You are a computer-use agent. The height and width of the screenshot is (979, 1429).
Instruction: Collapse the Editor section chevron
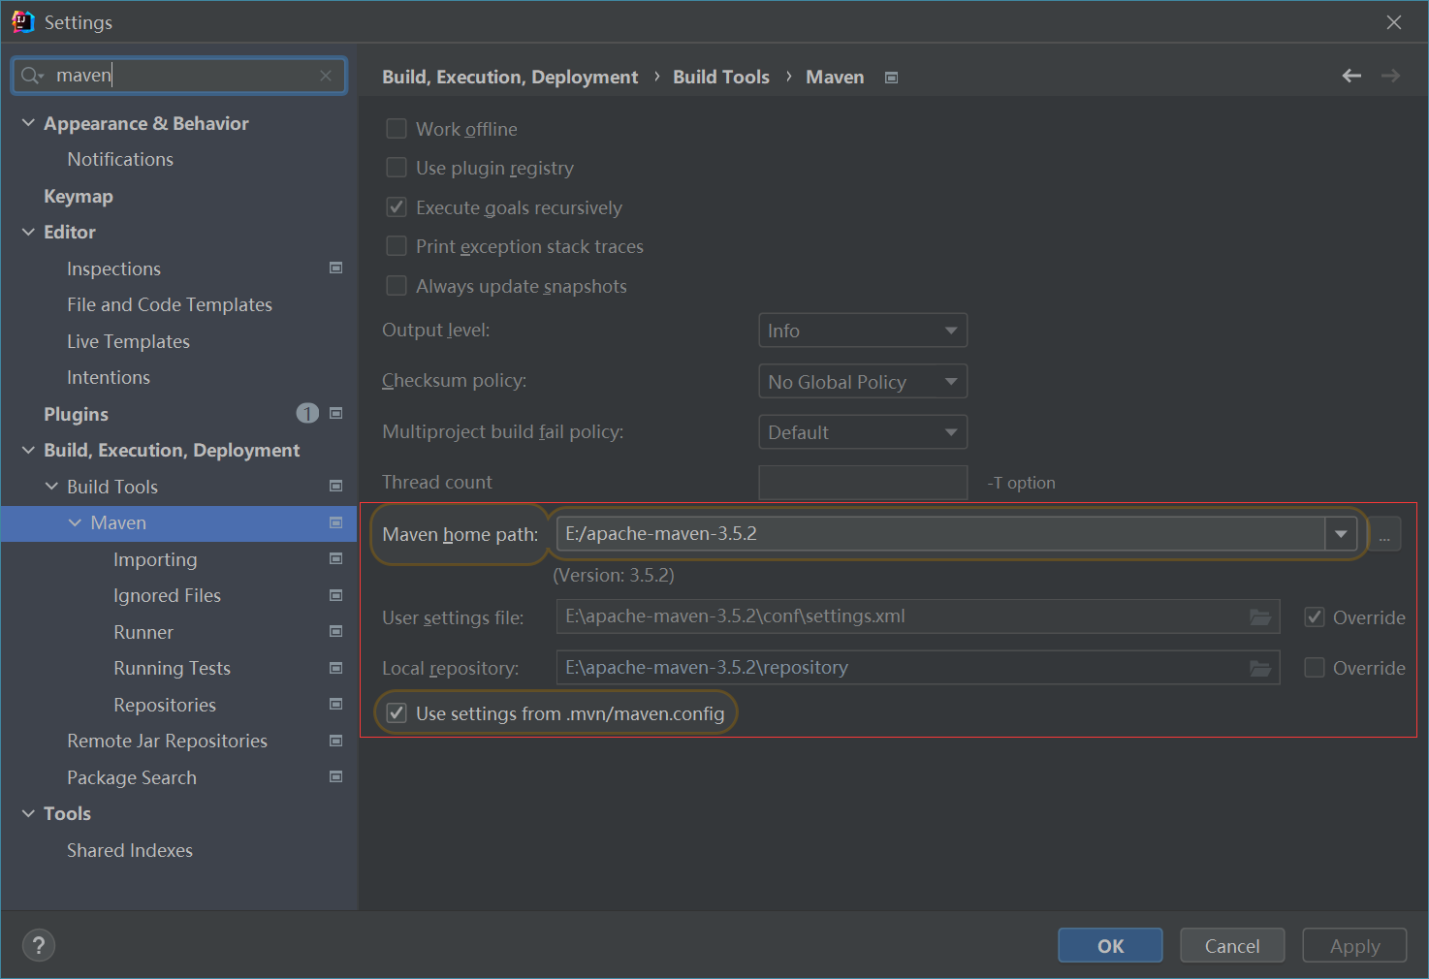click(x=28, y=232)
